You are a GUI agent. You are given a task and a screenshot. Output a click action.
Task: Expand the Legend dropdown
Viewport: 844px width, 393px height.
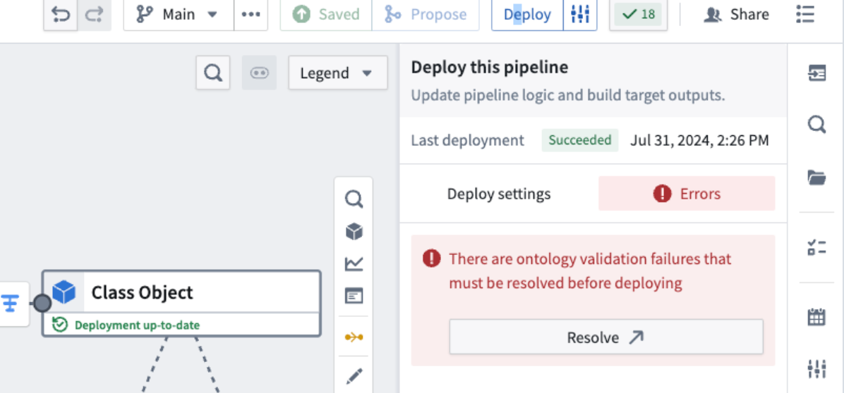tap(338, 73)
